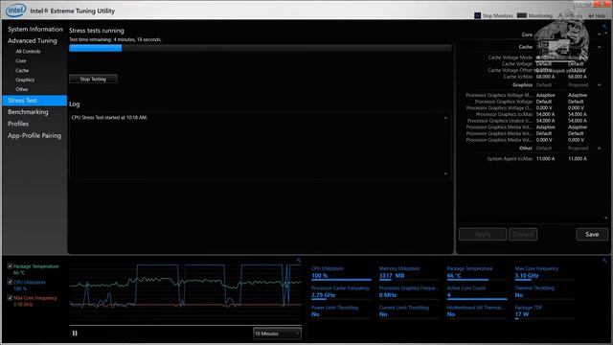
Task: Click the Current Limit Throttling readout
Action: [x=409, y=311]
